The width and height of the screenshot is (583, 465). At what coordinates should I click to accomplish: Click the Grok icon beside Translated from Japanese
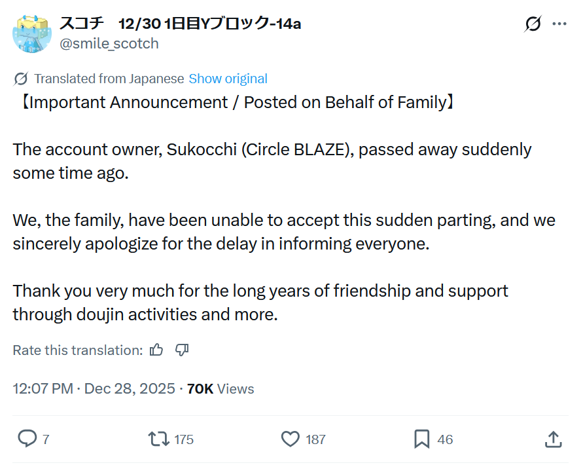pos(21,79)
